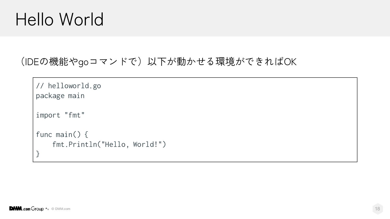Click the package main line
The width and height of the screenshot is (390, 219).
point(60,96)
